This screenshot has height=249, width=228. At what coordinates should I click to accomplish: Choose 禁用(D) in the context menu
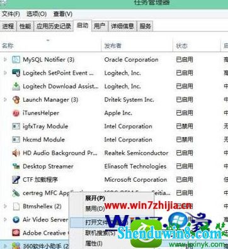coord(95,209)
